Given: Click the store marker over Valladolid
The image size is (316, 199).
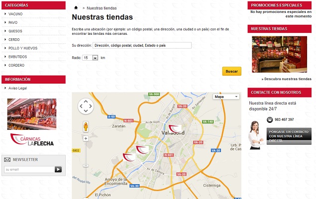Looking at the screenshot, I should tap(175, 129).
